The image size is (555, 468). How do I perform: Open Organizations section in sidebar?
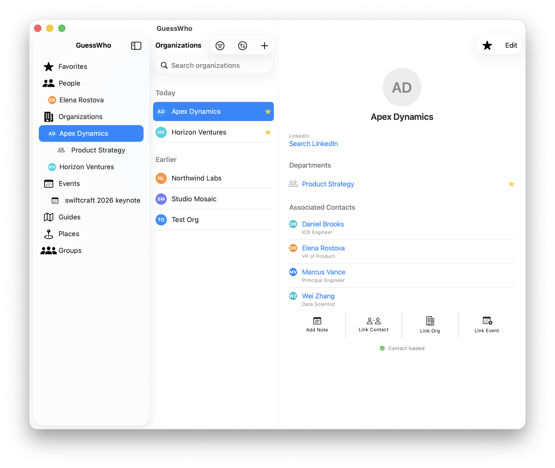pyautogui.click(x=91, y=117)
